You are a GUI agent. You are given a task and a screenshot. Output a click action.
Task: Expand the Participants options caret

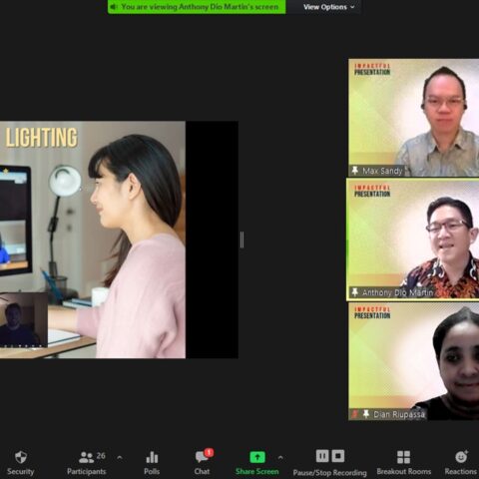click(120, 458)
